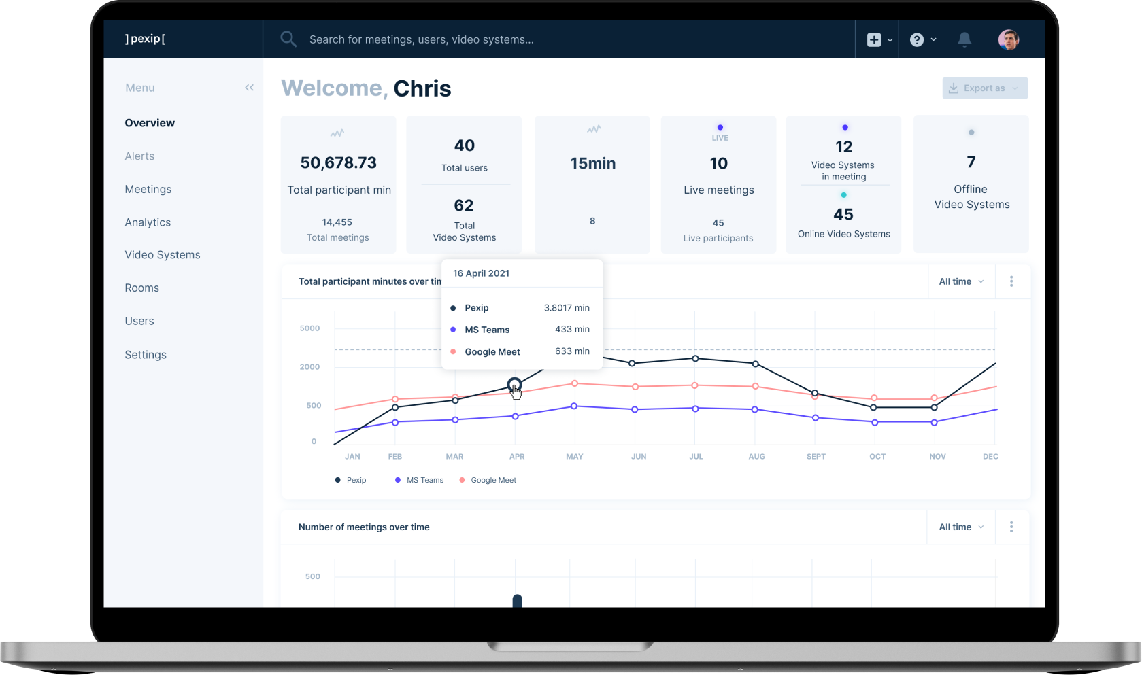Go to Analytics in sidebar
This screenshot has height=675, width=1142.
pyautogui.click(x=148, y=222)
